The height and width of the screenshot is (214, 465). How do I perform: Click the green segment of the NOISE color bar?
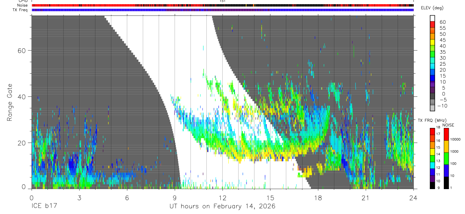[x=446, y=158]
